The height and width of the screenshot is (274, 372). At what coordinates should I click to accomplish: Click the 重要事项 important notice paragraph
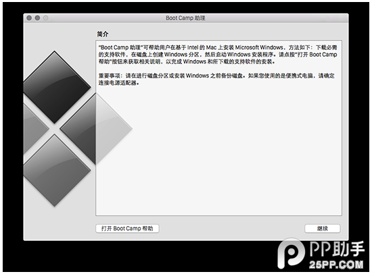click(216, 80)
